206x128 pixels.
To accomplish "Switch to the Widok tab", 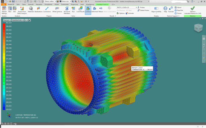I will (x=57, y=4).
